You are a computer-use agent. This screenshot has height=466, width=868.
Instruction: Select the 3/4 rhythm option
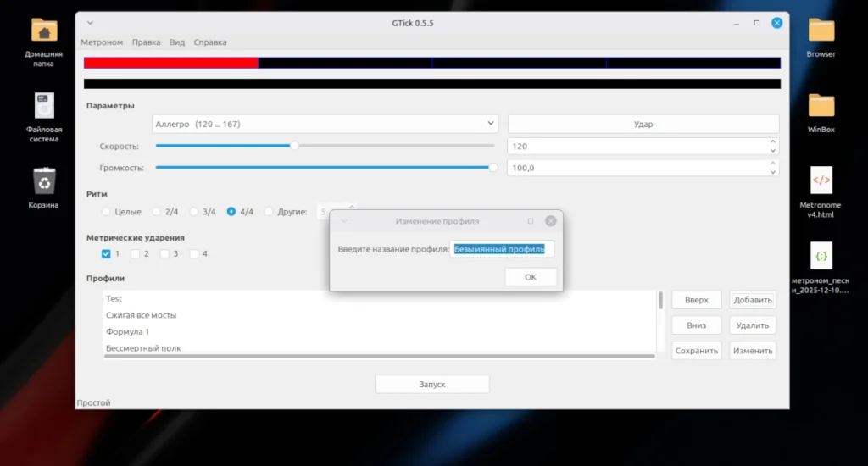pyautogui.click(x=194, y=212)
